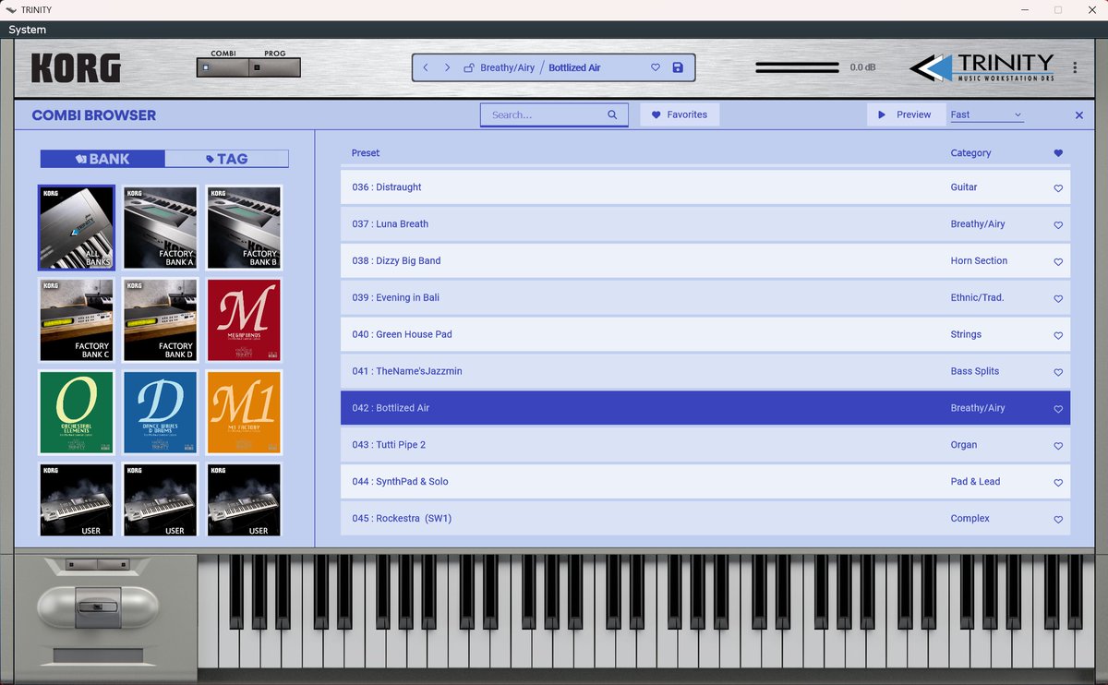Toggle Favorites filter in the browser

pyautogui.click(x=680, y=114)
